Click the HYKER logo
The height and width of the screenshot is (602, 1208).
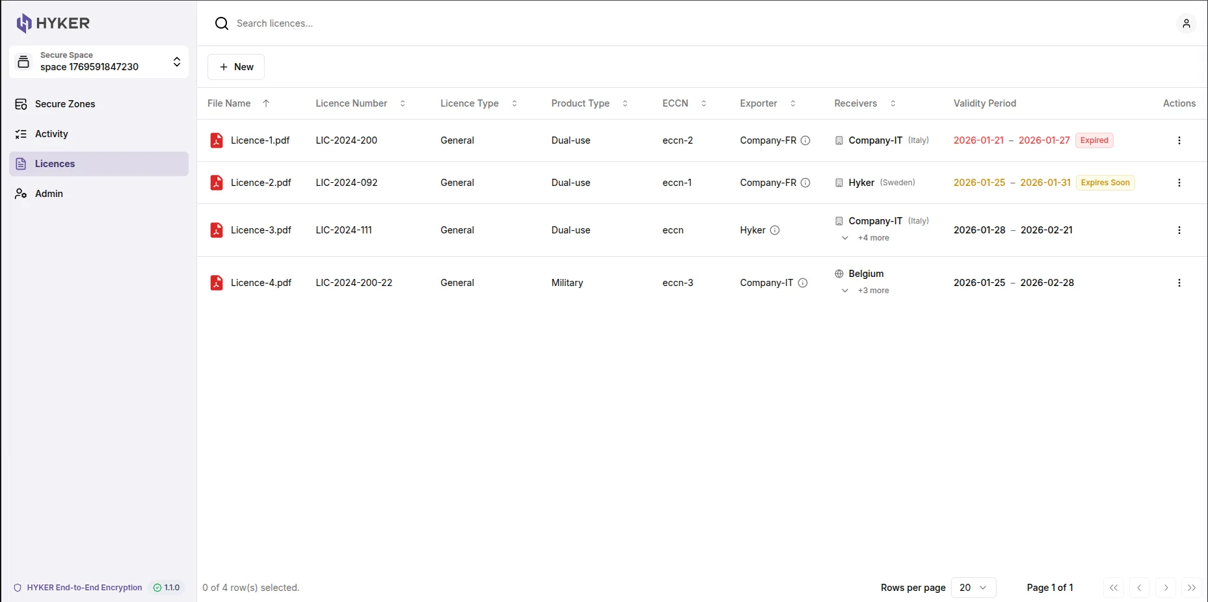click(x=53, y=23)
